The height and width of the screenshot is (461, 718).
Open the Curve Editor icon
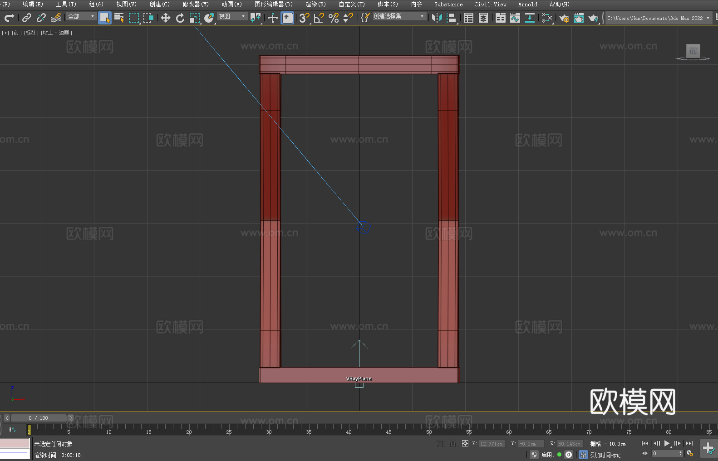tap(515, 18)
